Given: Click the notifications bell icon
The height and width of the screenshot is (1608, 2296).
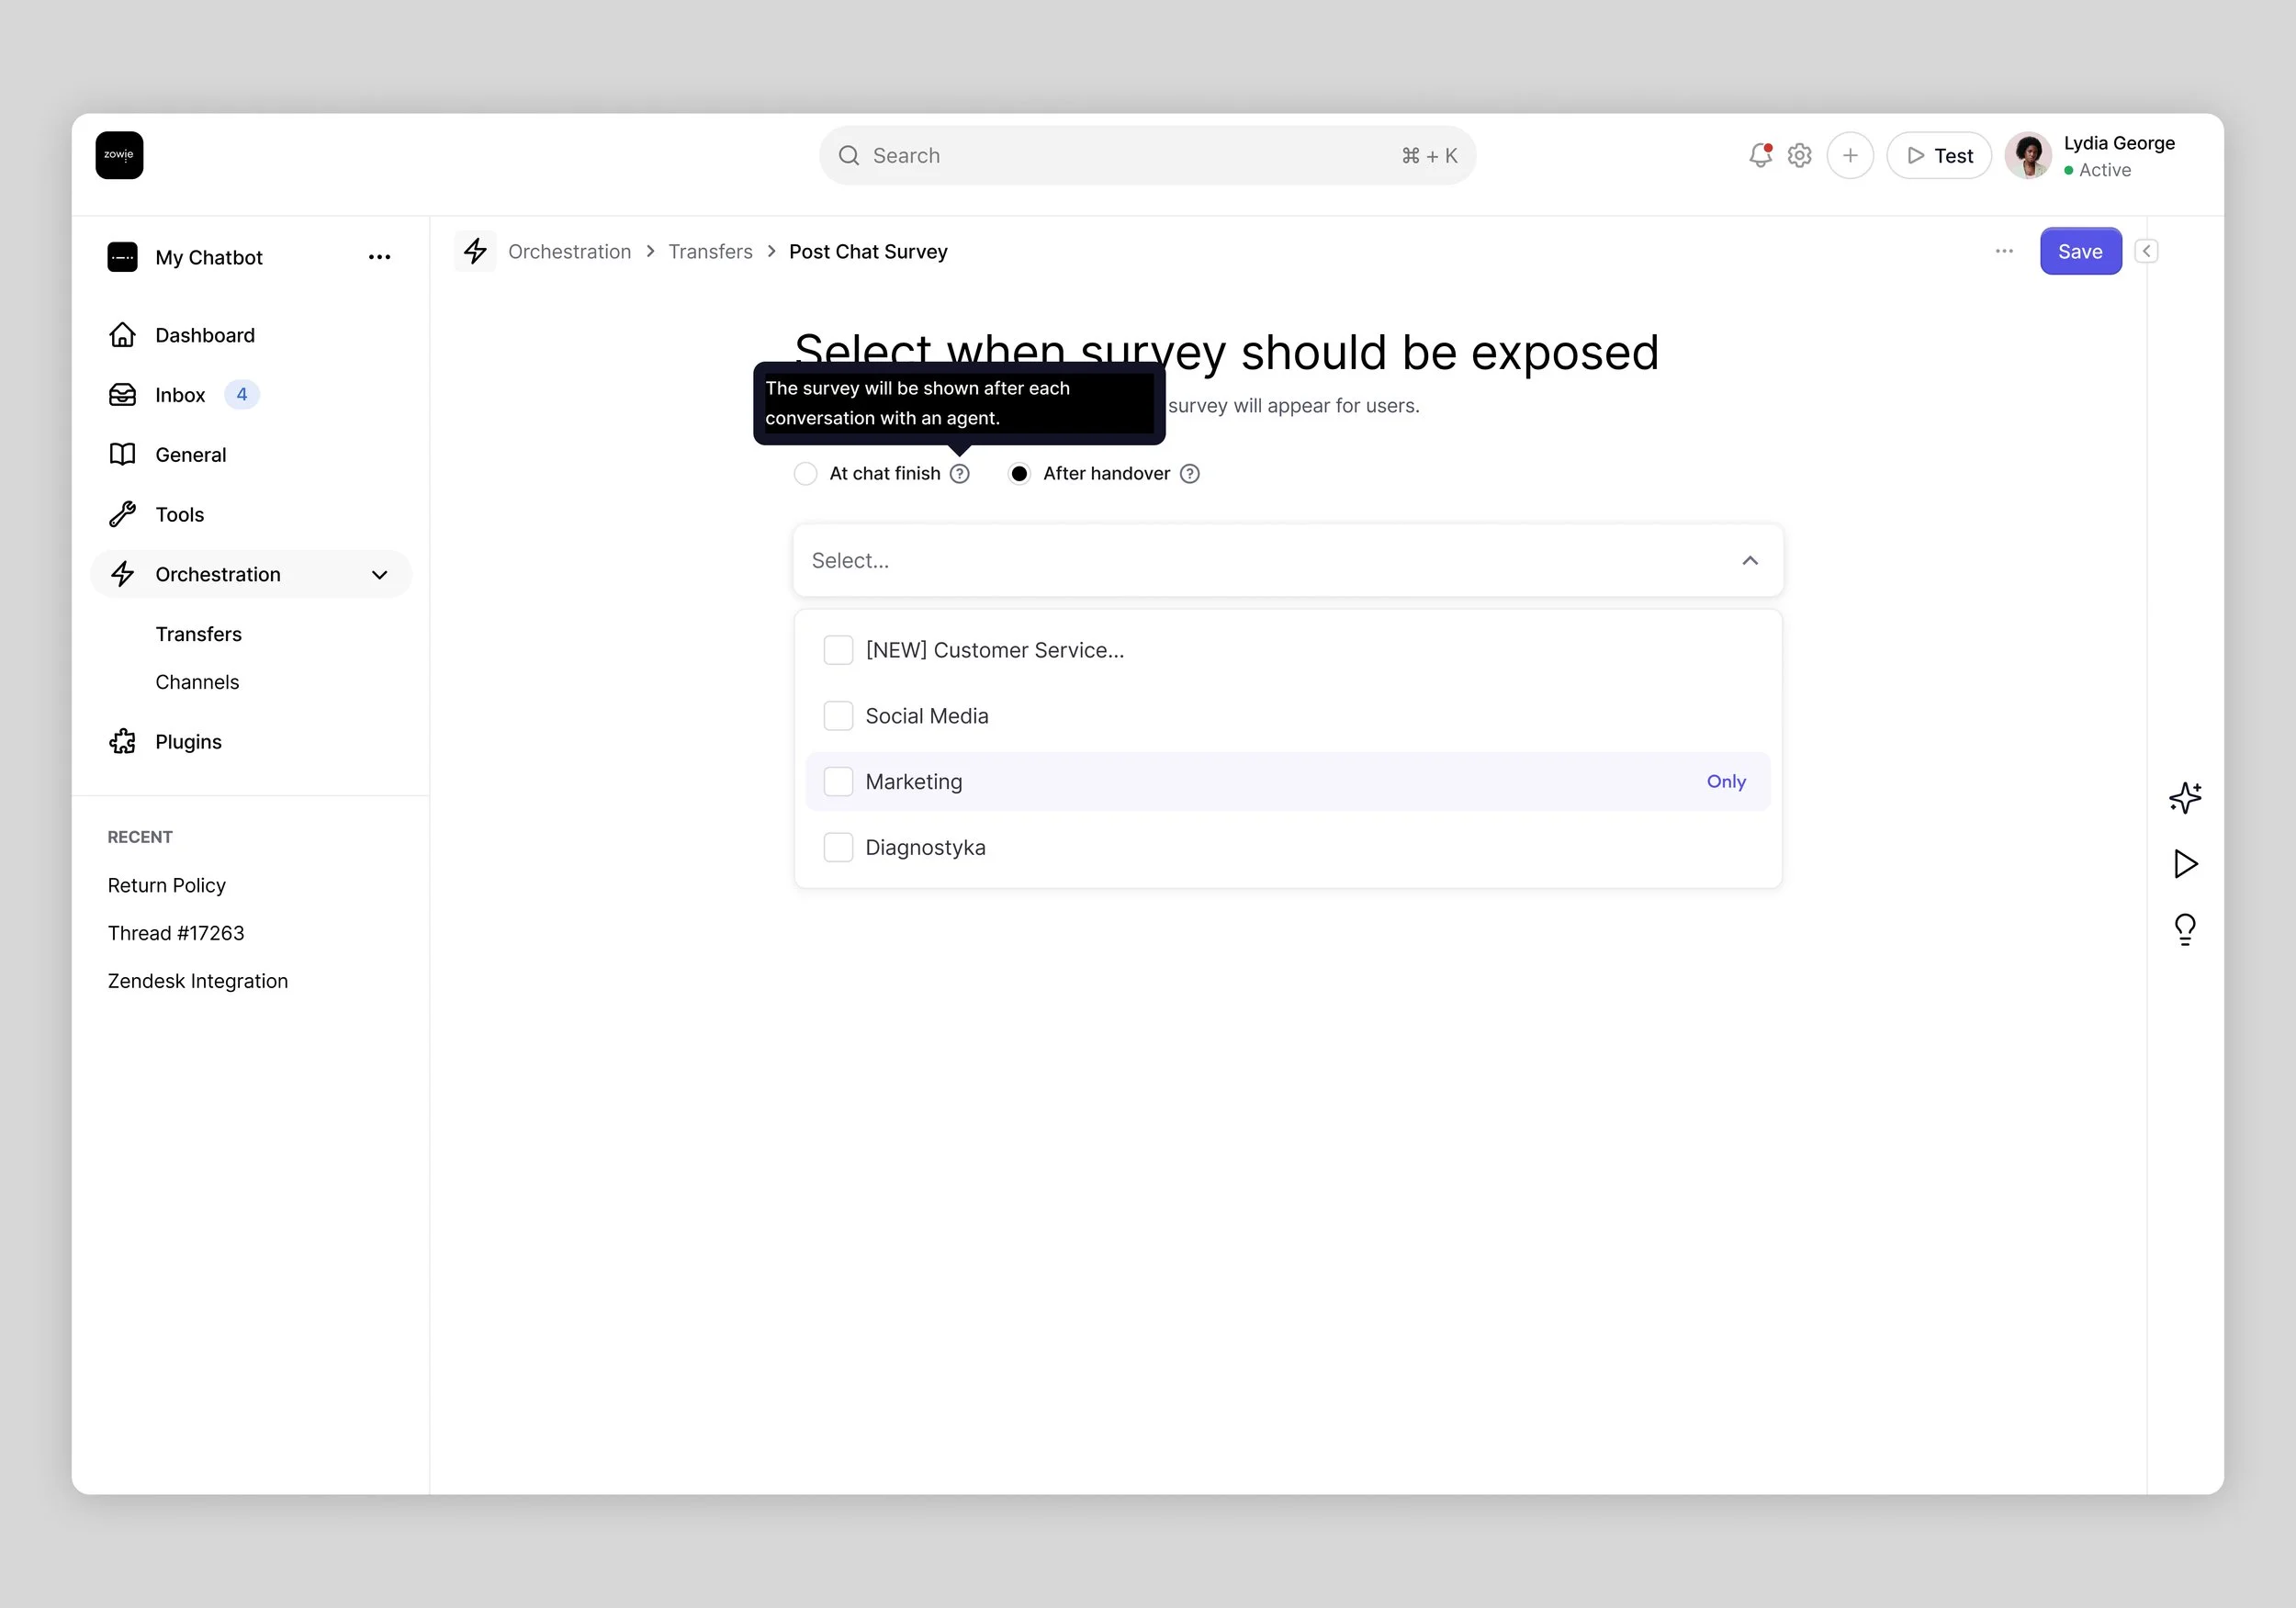Looking at the screenshot, I should tap(1759, 156).
